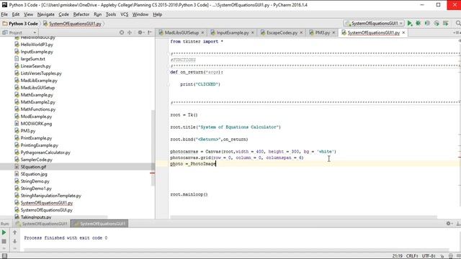Run SystemOfEquationsGUI1 with green toolbar arrow
Screen dimensions: 461x259
[x=410, y=23]
